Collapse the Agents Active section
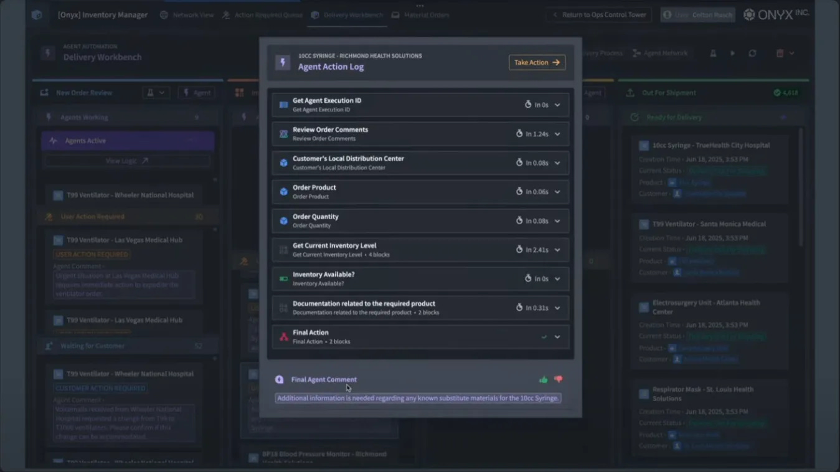The height and width of the screenshot is (472, 840). tap(191, 141)
